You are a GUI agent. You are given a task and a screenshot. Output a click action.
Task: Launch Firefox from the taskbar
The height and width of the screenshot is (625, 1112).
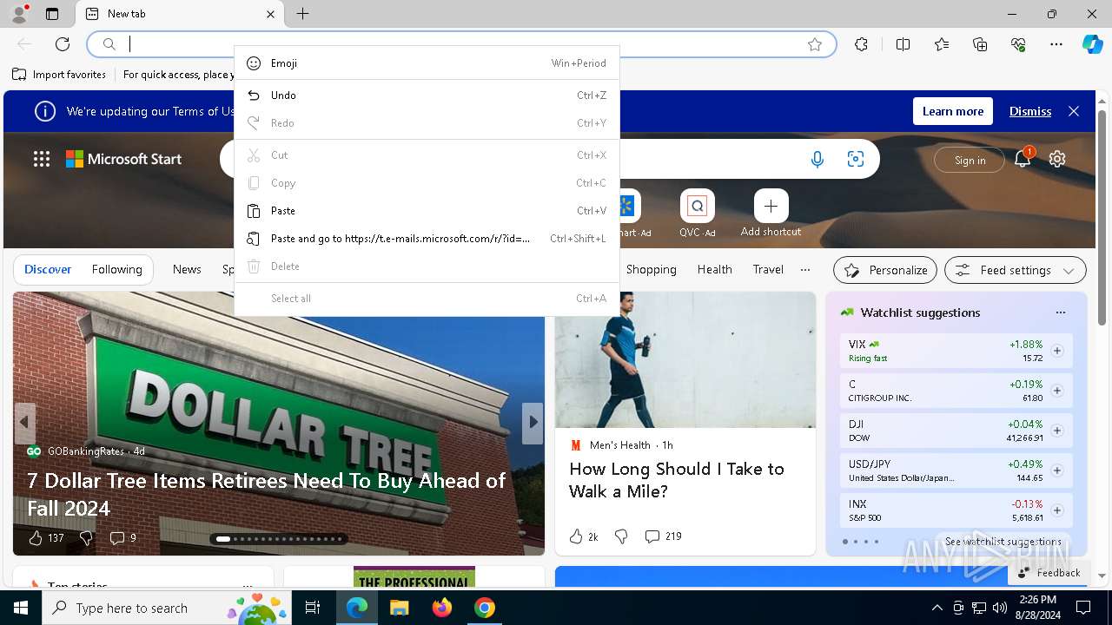442,608
